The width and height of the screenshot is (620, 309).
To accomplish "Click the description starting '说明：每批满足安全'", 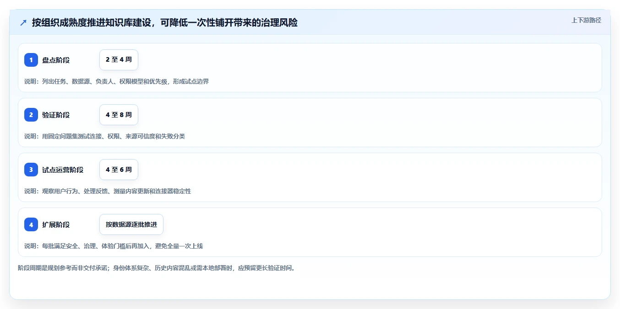I will [x=114, y=246].
